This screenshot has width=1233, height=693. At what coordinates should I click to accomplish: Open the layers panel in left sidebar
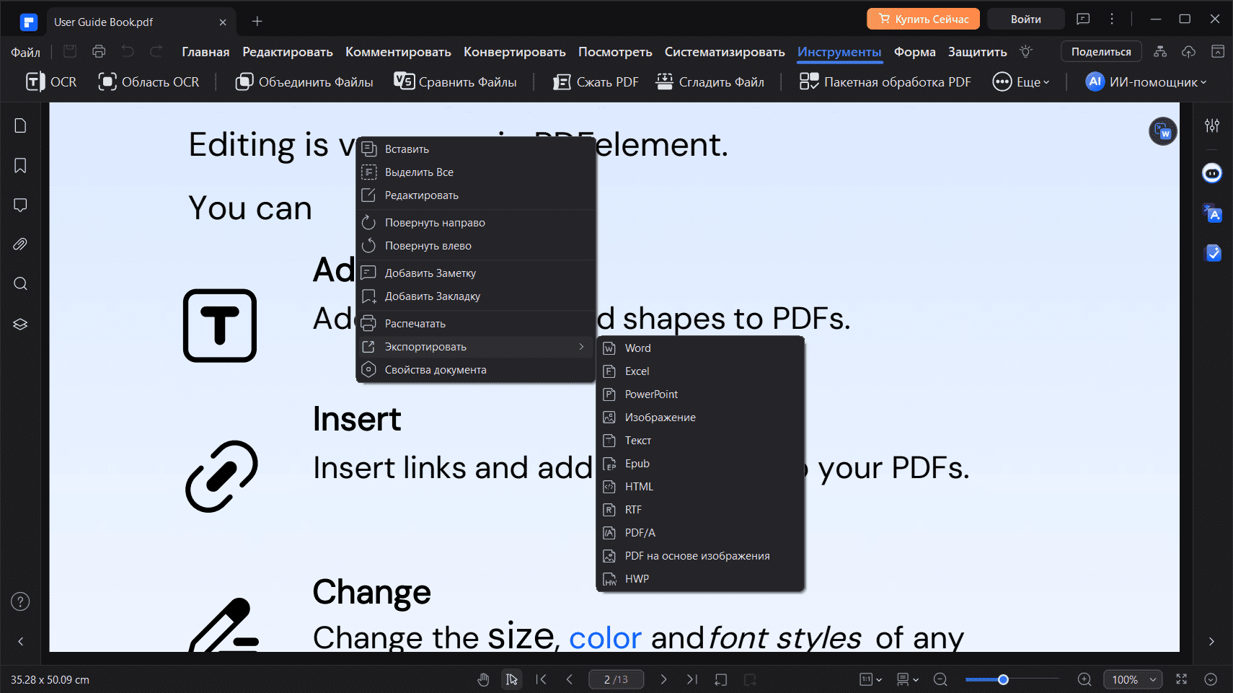click(x=20, y=324)
